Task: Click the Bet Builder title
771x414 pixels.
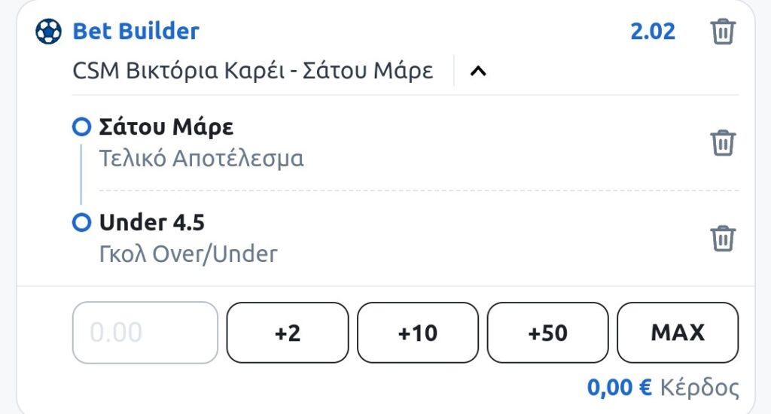Action: tap(136, 32)
